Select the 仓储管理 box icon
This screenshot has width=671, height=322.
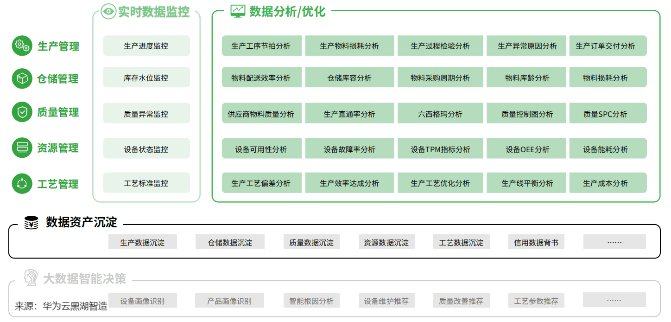22,79
